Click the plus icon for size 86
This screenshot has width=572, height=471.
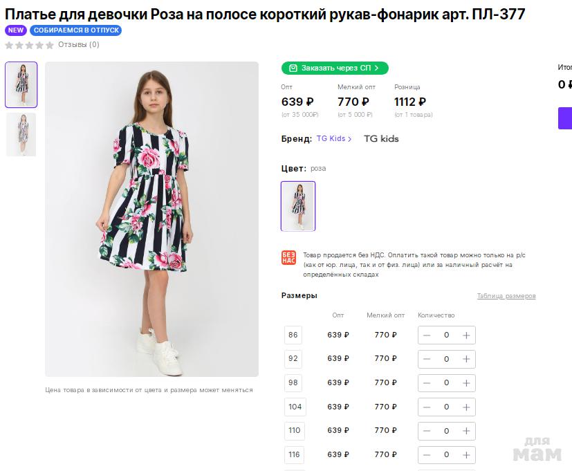(466, 335)
